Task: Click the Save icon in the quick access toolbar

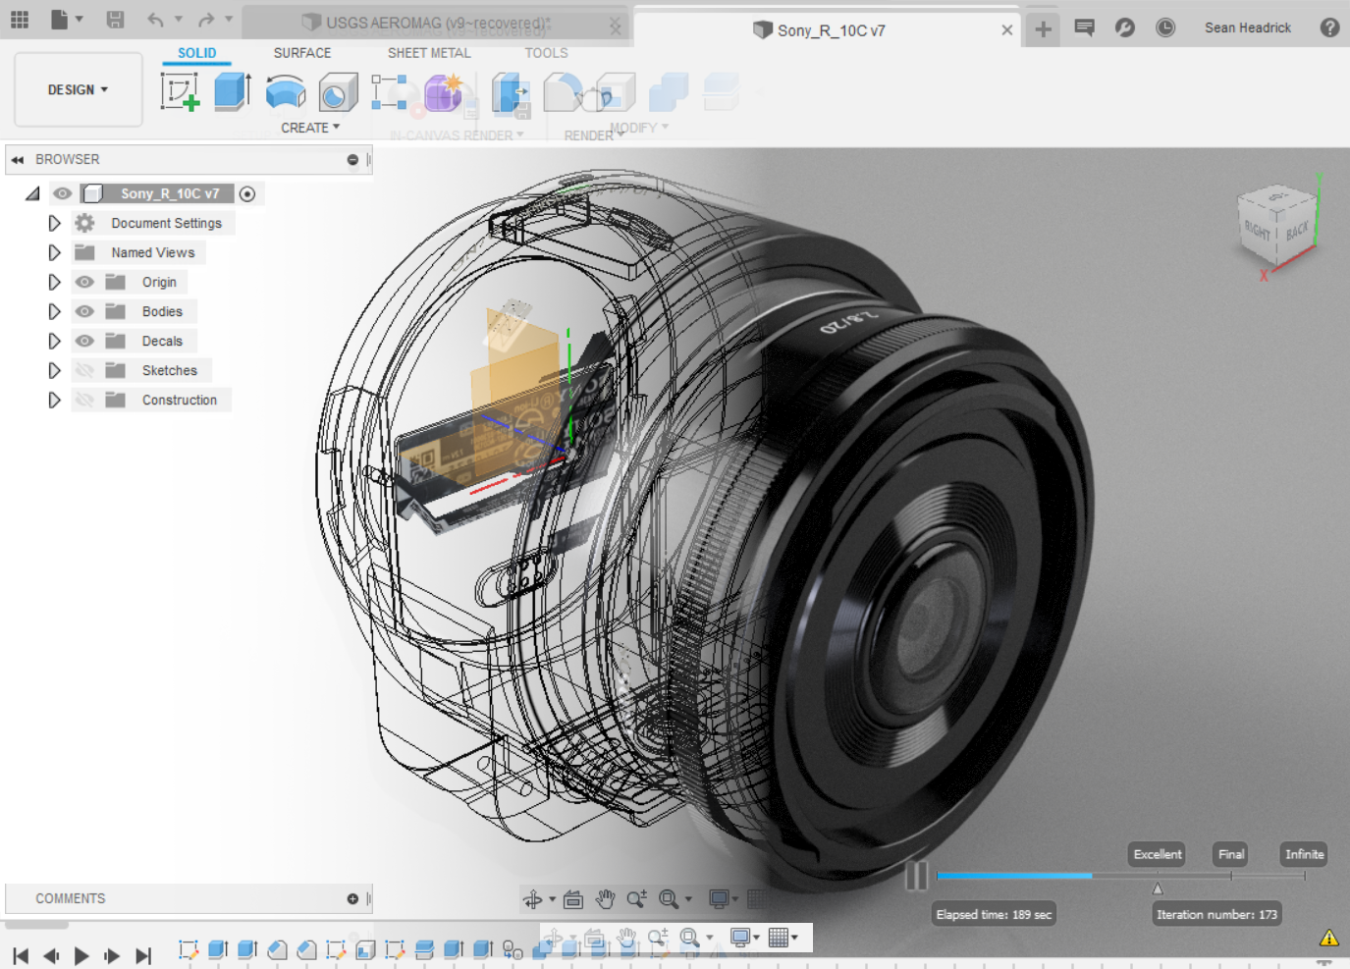Action: click(115, 20)
